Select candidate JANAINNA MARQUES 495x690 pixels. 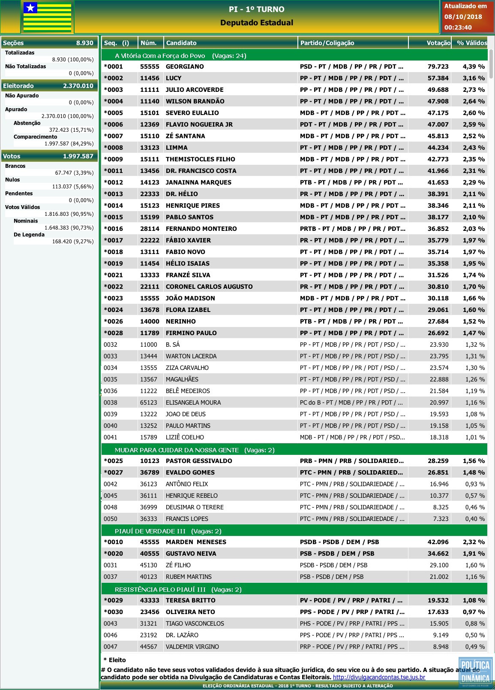point(294,182)
